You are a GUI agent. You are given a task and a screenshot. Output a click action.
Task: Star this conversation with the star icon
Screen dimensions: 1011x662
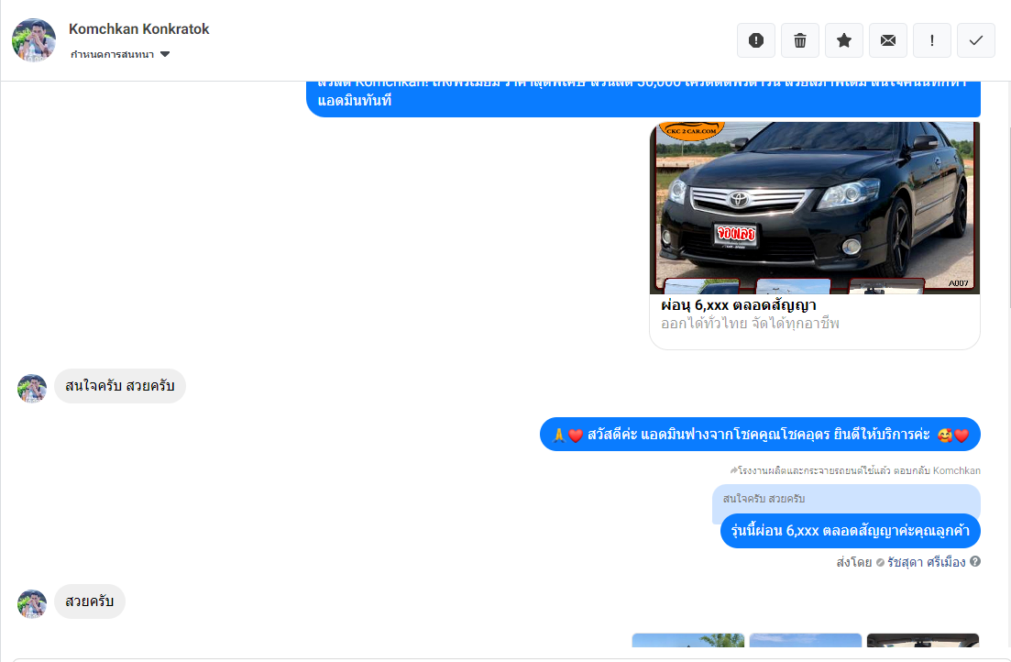[843, 40]
